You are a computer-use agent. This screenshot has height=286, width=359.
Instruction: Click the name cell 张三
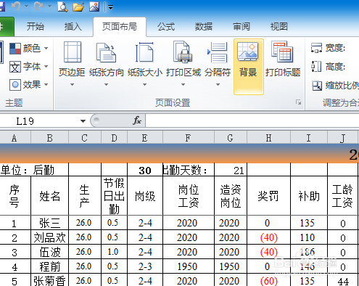[49, 223]
